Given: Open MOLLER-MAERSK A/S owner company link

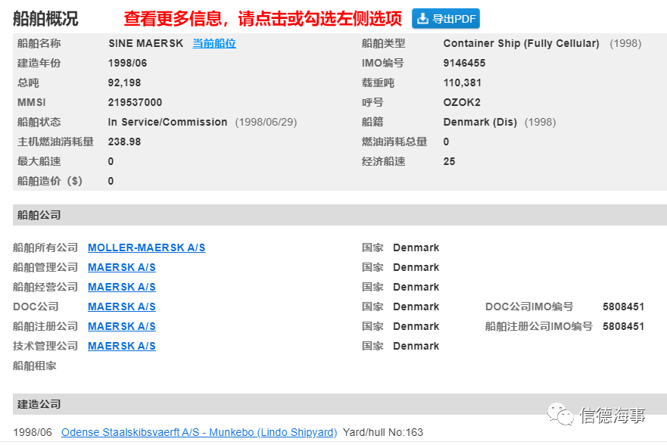Looking at the screenshot, I should 146,247.
